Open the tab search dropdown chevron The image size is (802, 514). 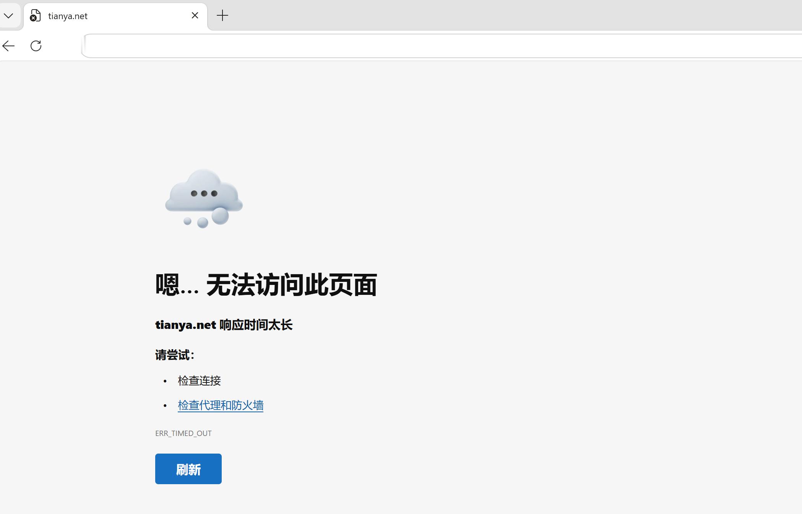(x=9, y=16)
